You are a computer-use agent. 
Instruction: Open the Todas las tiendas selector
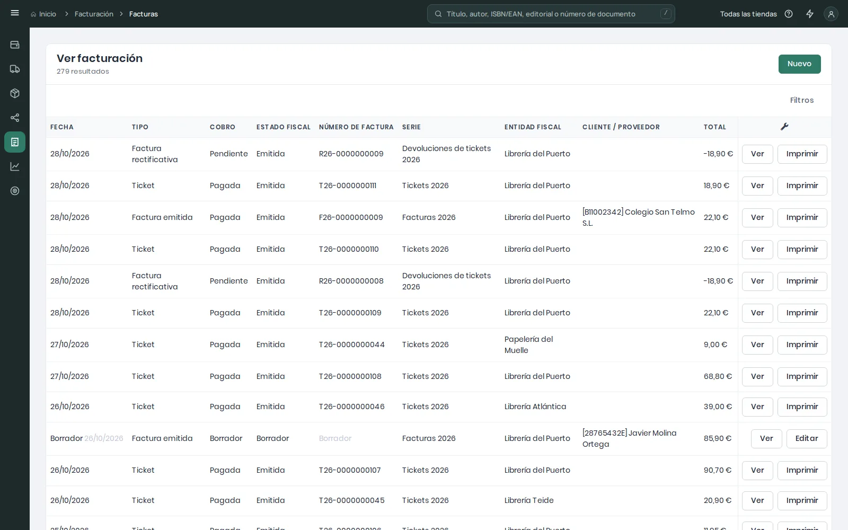748,14
